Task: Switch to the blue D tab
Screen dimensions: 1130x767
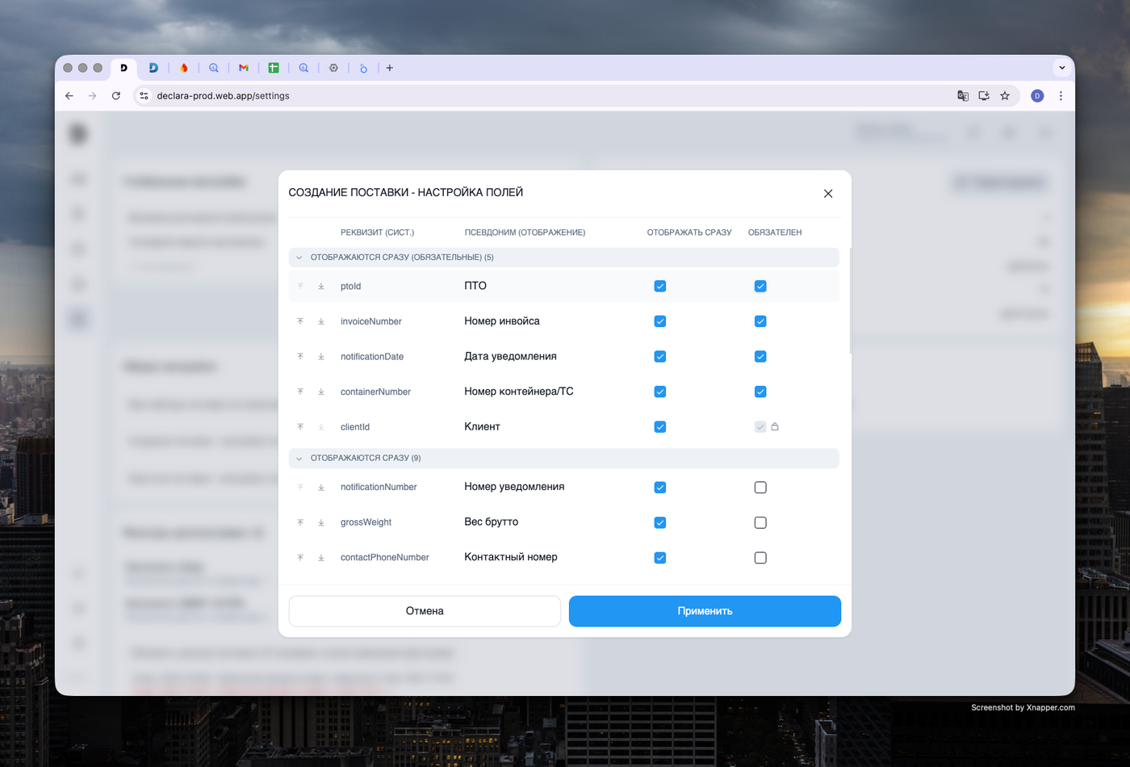Action: click(153, 68)
